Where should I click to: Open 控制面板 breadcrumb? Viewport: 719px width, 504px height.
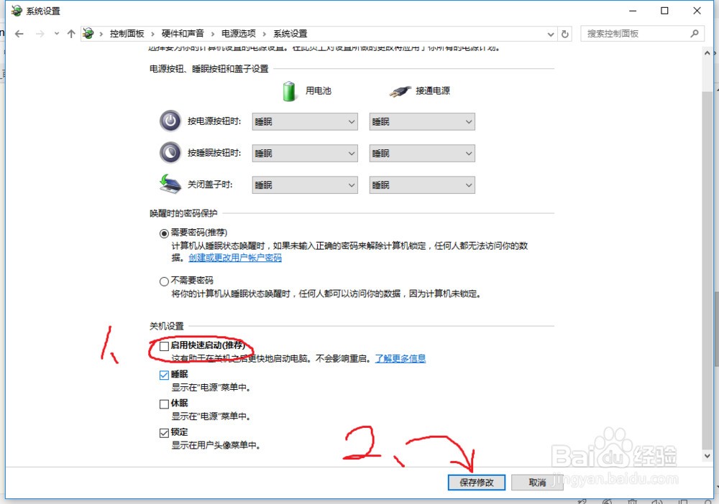coord(127,34)
